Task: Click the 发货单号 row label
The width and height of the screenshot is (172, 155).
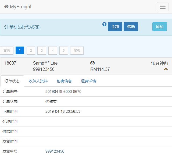Action: tap(10, 151)
